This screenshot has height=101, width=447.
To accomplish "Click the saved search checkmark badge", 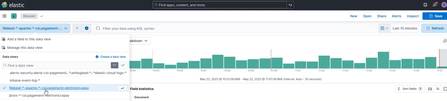I will (x=42, y=16).
